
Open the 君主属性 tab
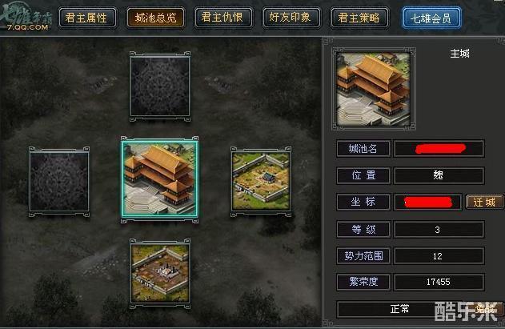[87, 18]
